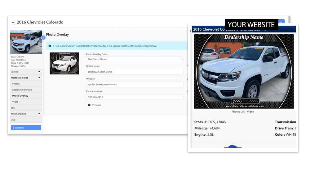Collapse the Photos & Video section
Viewport: 310px width, 173px height.
pos(26,78)
